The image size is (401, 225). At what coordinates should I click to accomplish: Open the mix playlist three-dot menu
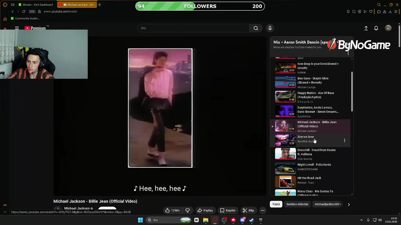(x=348, y=53)
